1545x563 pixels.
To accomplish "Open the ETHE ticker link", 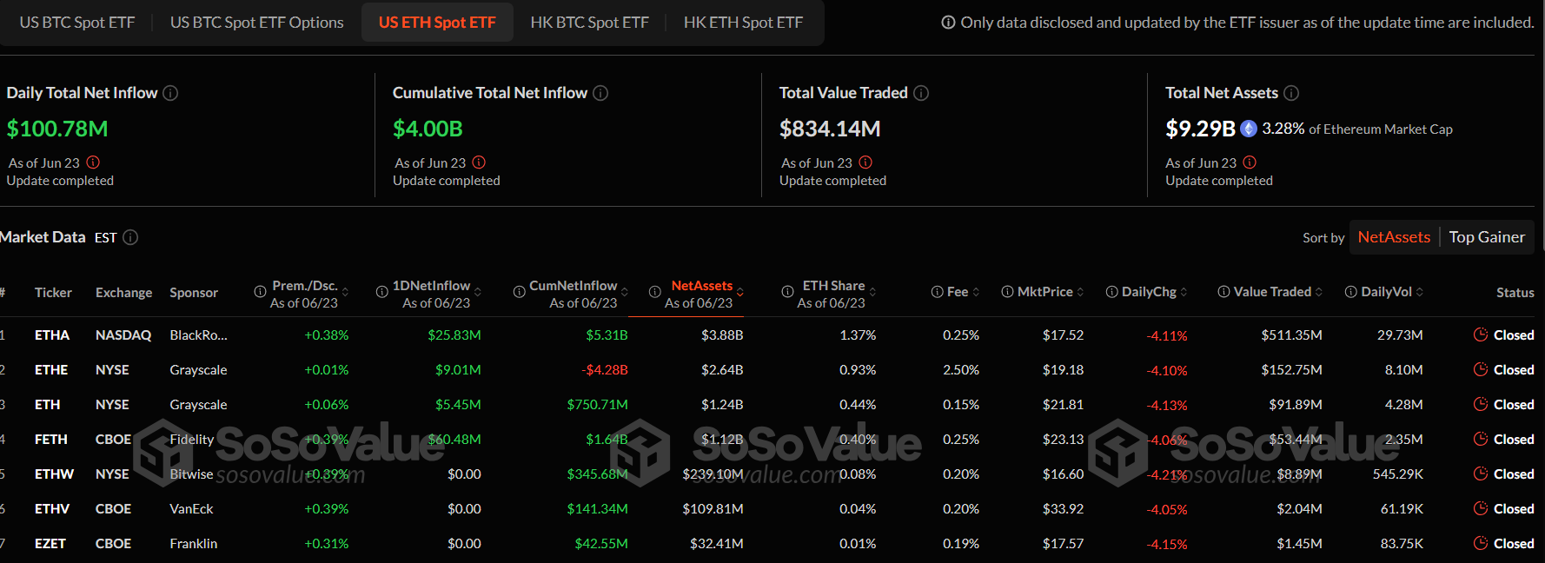I will click(51, 369).
